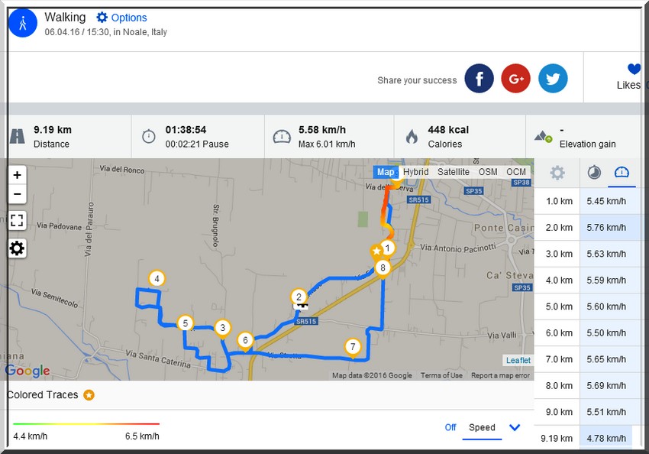Screen dimensions: 649x454
Task: Expand the Speed trace dropdown arrow
Action: coord(515,427)
